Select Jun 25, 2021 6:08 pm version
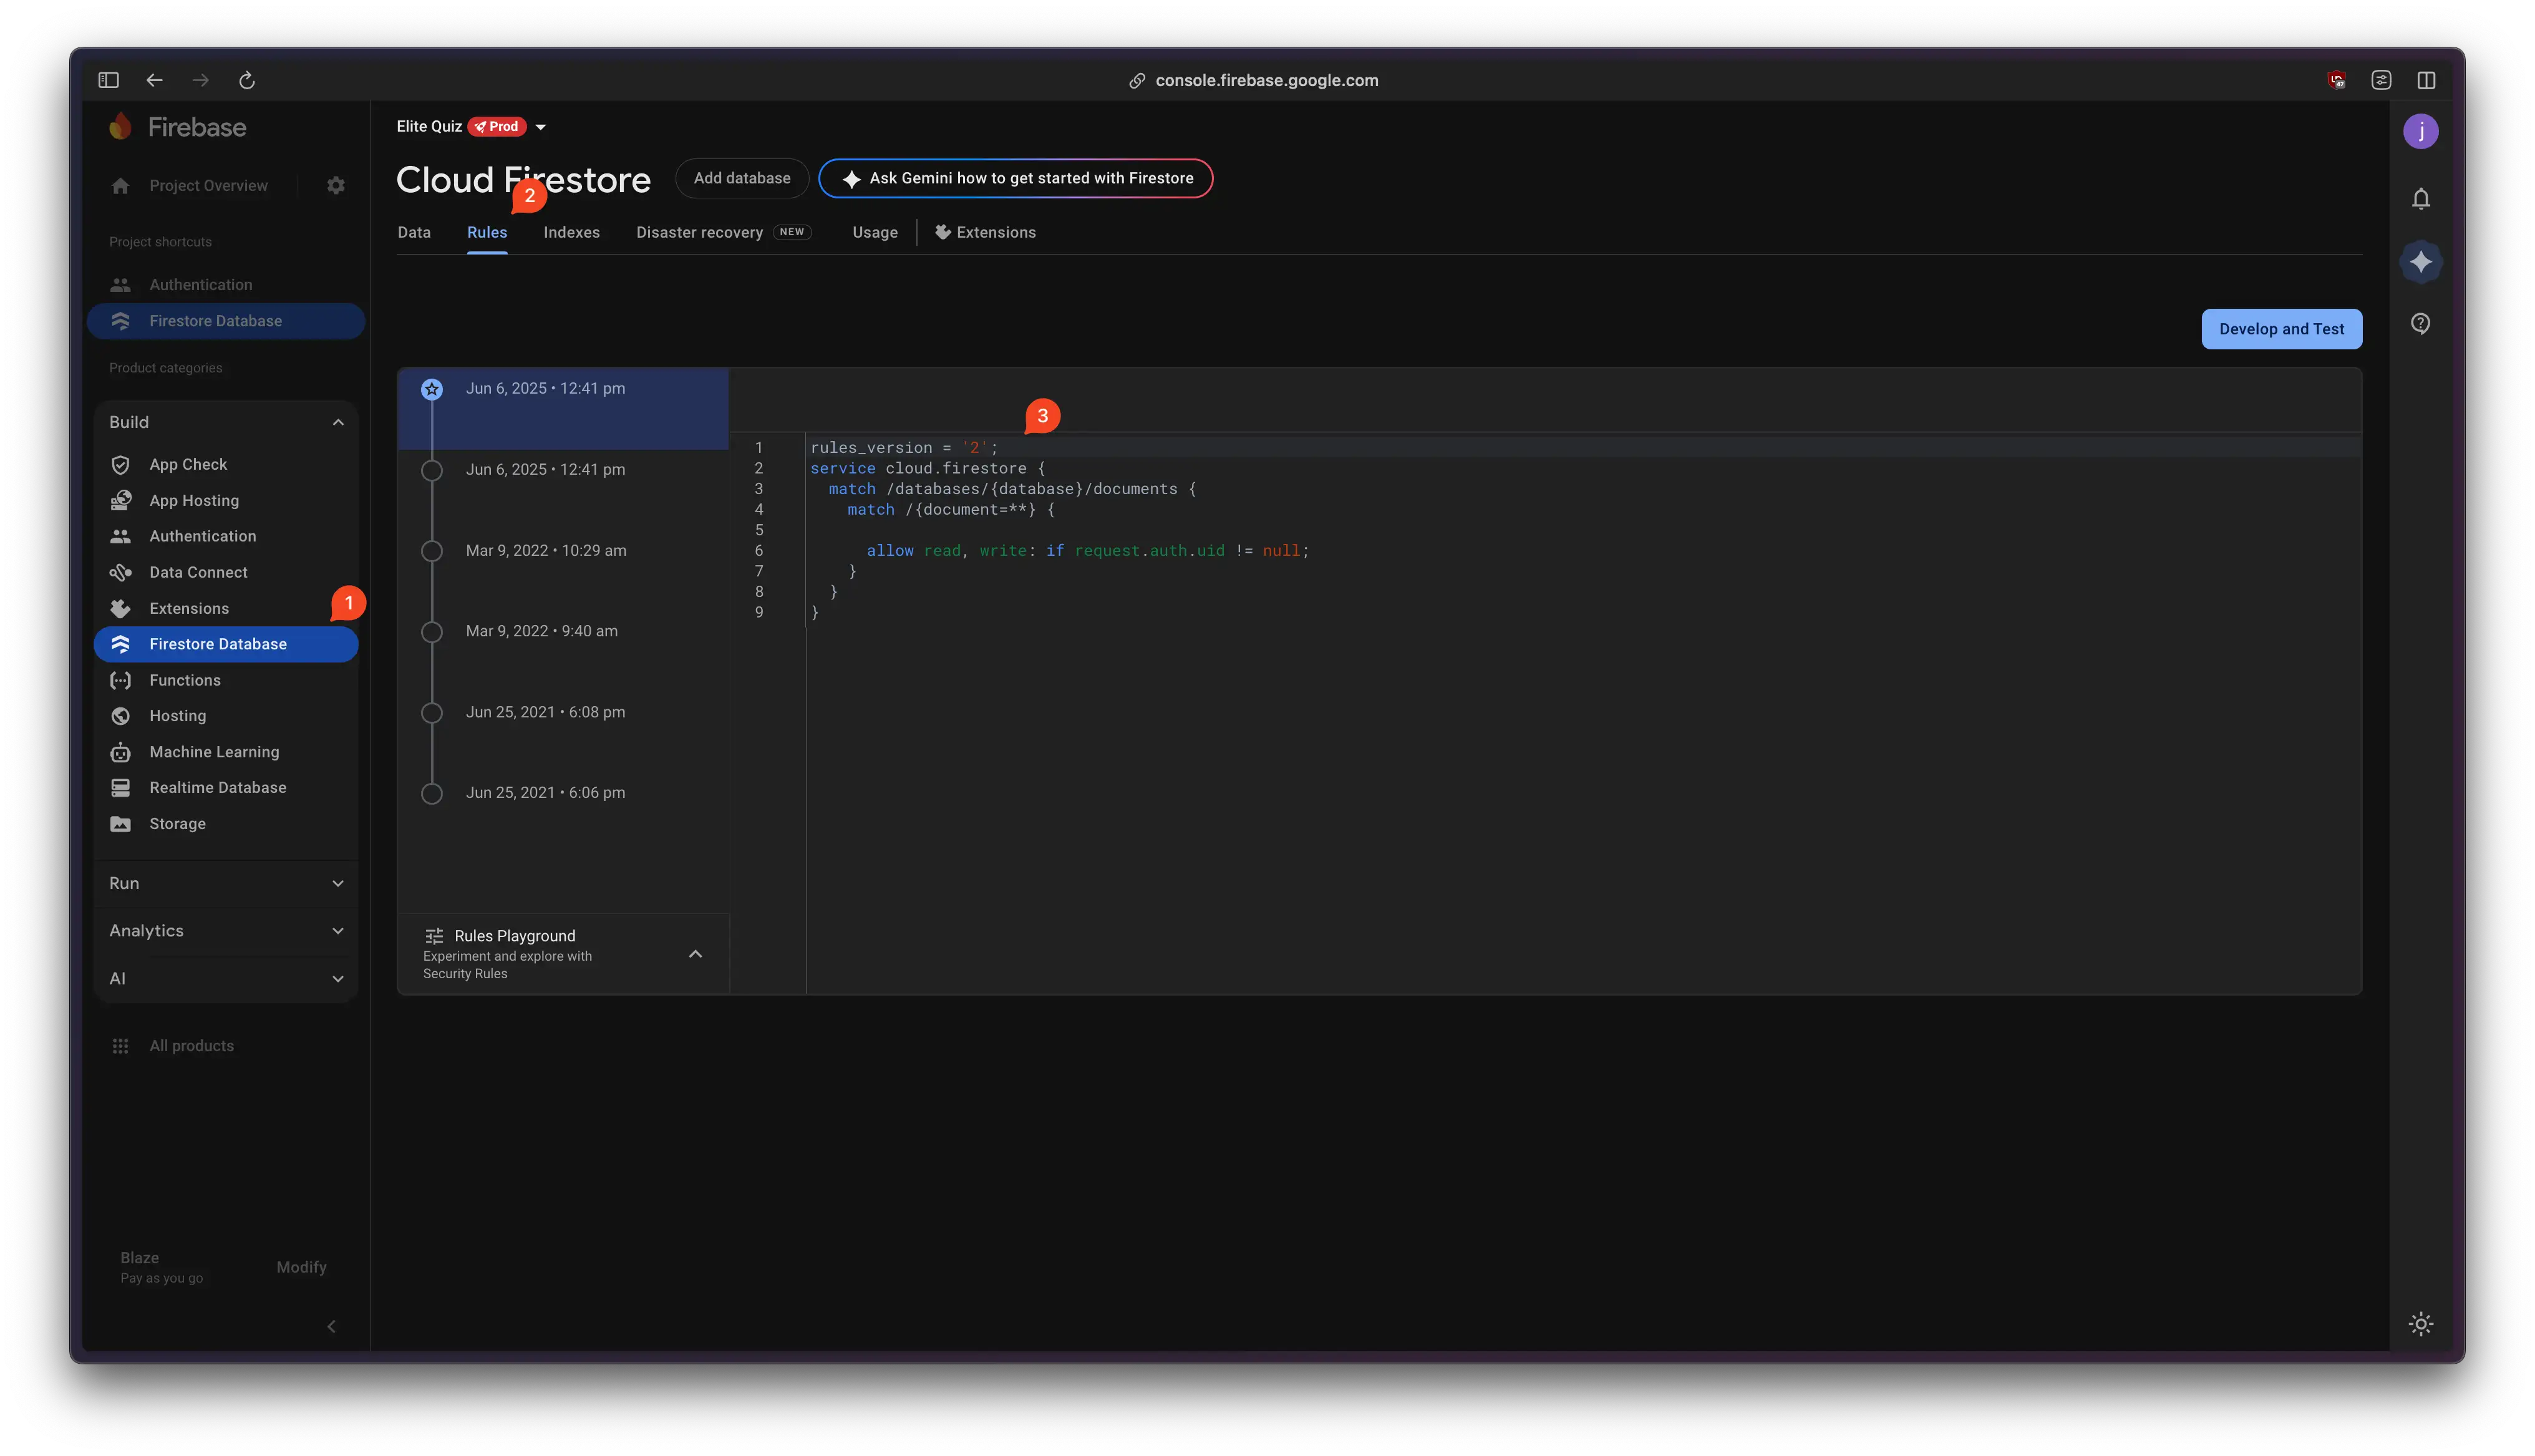The image size is (2535, 1456). click(563, 712)
